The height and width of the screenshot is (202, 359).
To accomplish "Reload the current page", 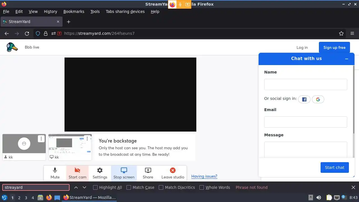I will pos(27,33).
